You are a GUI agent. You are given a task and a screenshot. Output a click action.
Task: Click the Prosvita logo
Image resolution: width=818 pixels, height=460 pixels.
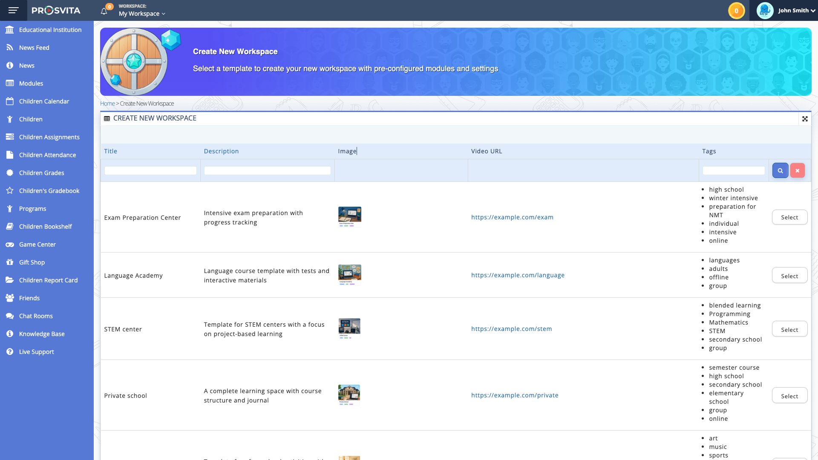click(x=56, y=10)
